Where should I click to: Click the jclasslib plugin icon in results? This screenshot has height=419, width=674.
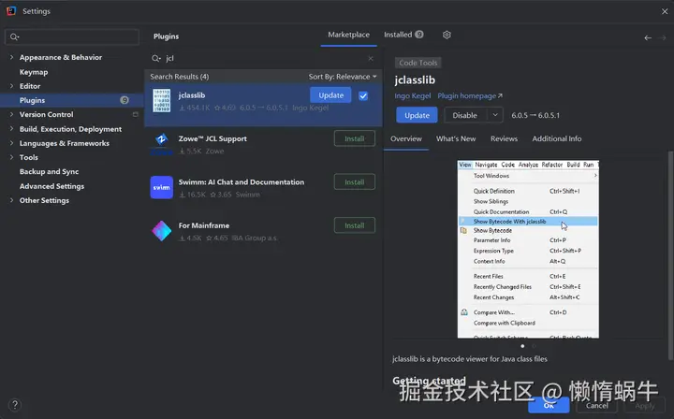point(162,100)
